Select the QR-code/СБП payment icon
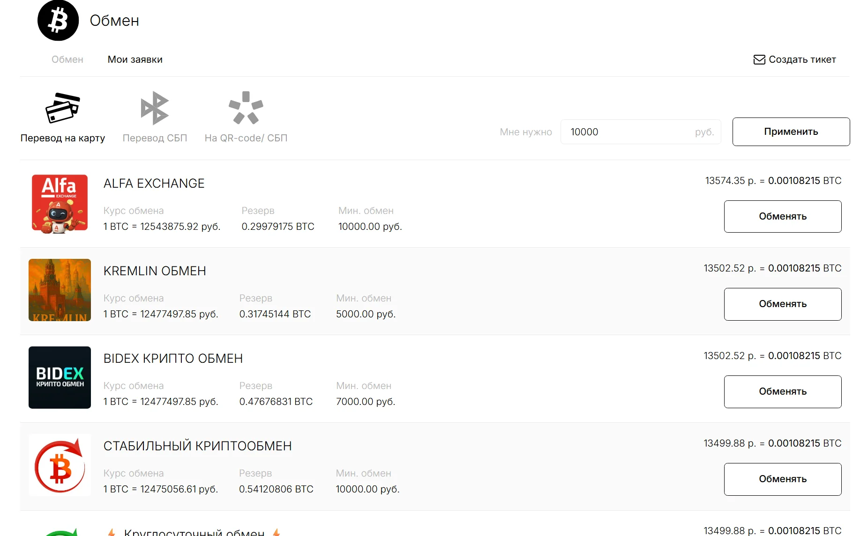The image size is (853, 536). tap(246, 108)
